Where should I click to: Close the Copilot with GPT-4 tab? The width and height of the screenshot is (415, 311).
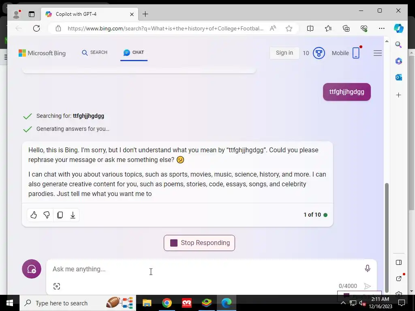tap(132, 14)
